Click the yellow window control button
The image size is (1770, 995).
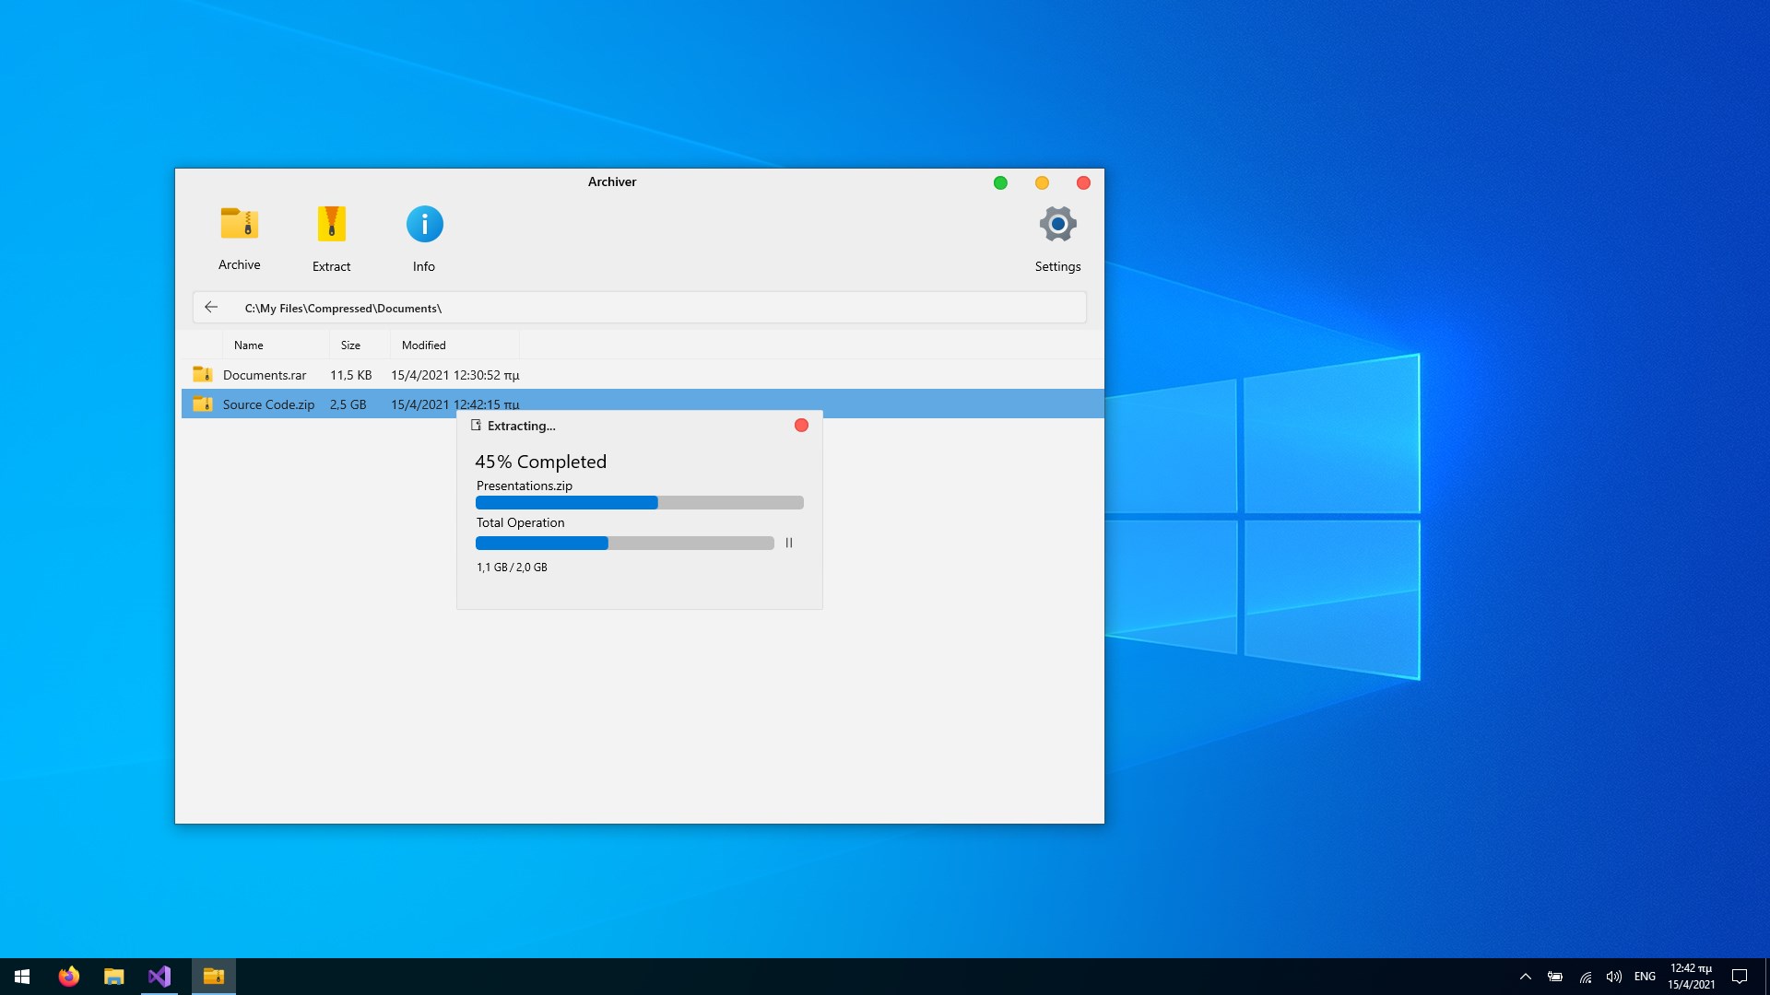pyautogui.click(x=1042, y=183)
